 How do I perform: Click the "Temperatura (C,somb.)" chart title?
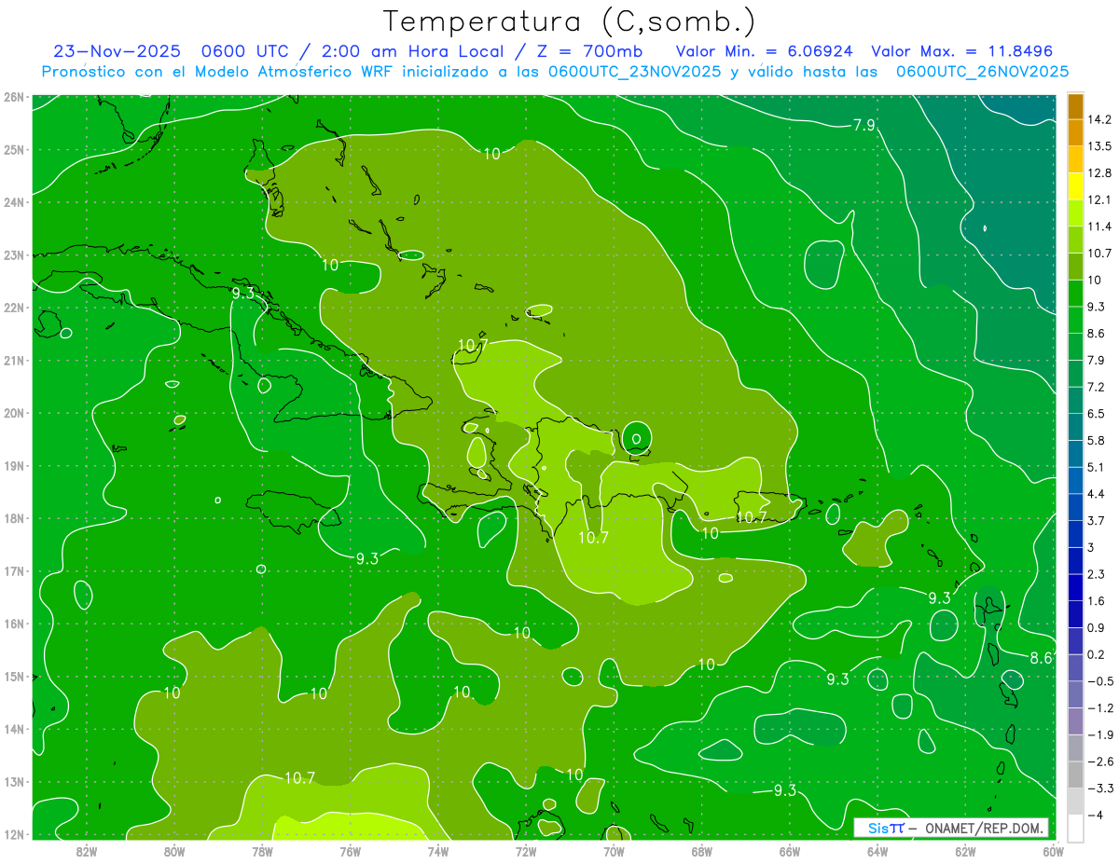pos(569,21)
